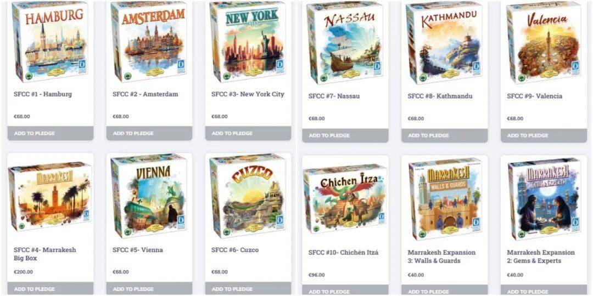View the Cuzco box art
593x296 pixels.
tap(248, 196)
